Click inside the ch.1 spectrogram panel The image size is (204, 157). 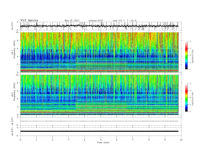coord(99,52)
